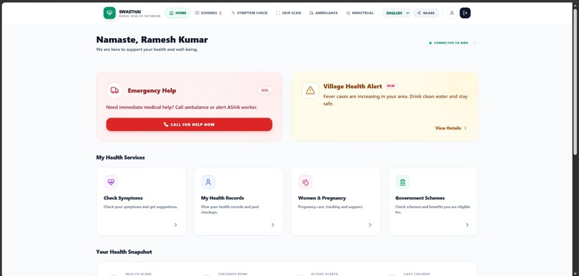This screenshot has width=579, height=276.
Task: Click the NEW badge on Village Health Alert
Action: pyautogui.click(x=391, y=86)
